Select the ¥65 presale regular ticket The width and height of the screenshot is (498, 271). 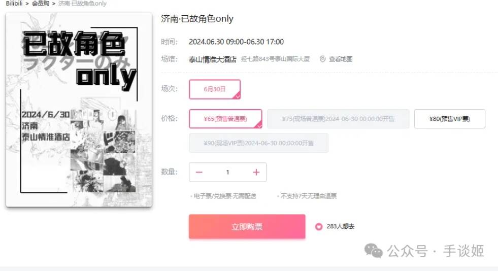pos(225,119)
